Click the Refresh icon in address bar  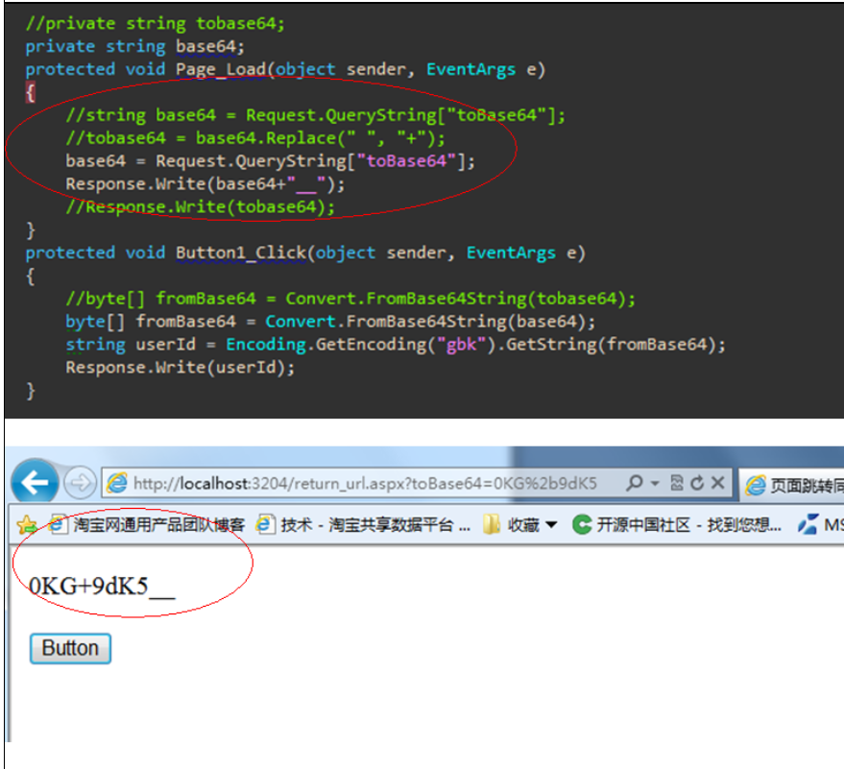[697, 483]
